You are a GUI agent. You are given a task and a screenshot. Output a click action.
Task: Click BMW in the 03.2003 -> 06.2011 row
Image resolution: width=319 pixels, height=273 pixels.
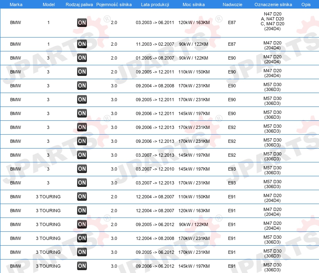click(x=16, y=22)
